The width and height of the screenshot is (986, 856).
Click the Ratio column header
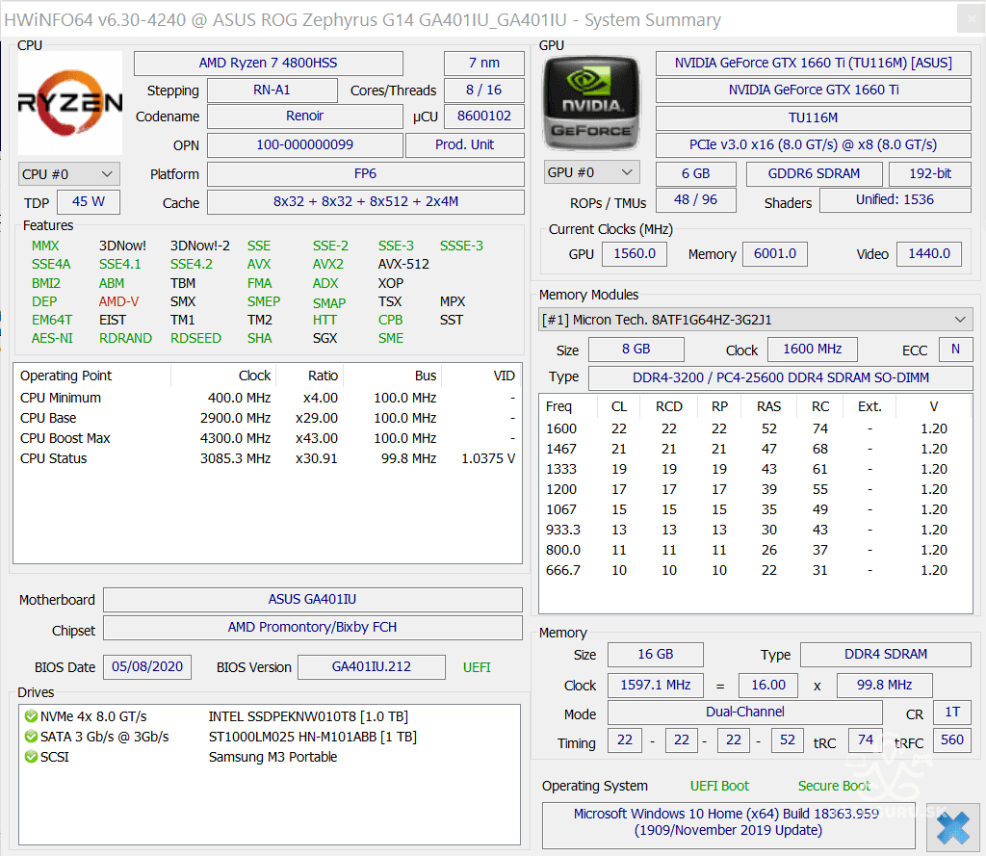pyautogui.click(x=309, y=376)
